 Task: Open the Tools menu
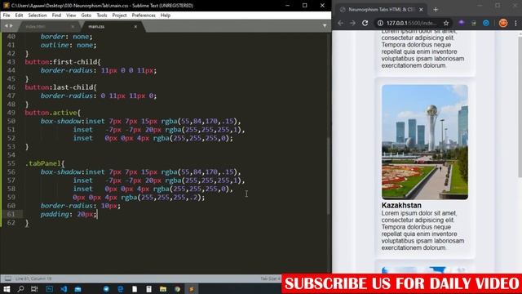[x=101, y=16]
